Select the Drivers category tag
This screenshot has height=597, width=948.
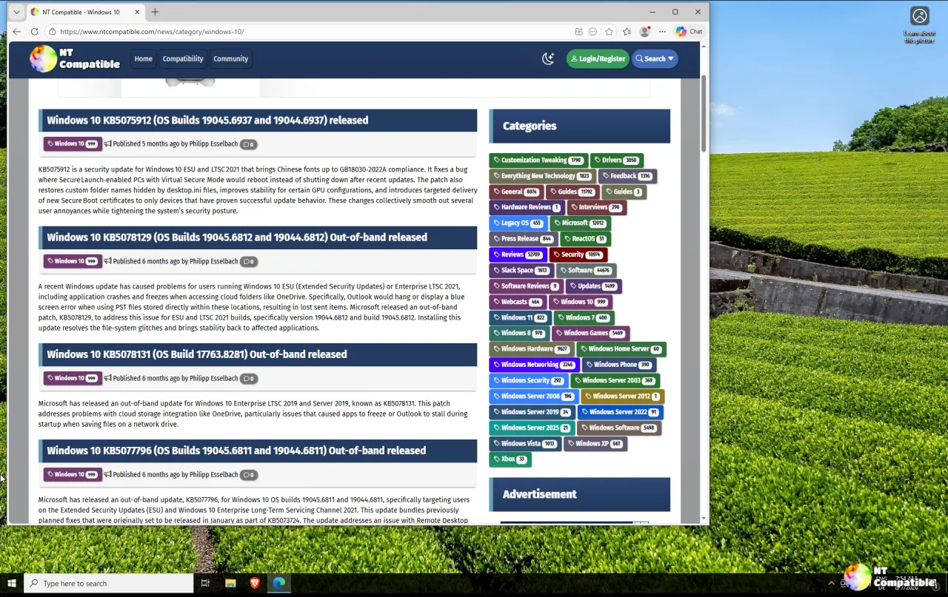point(617,161)
